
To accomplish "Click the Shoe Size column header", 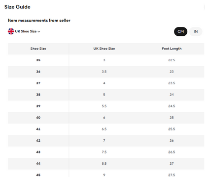I will pos(38,49).
